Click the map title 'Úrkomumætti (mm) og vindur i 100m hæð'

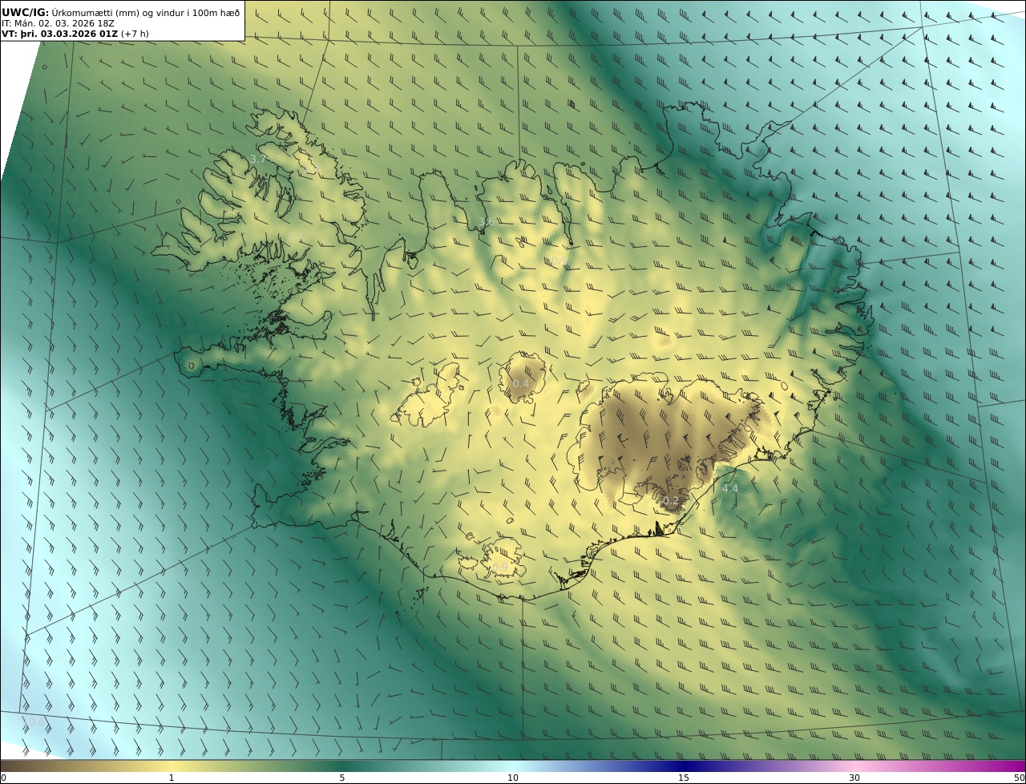click(x=145, y=13)
